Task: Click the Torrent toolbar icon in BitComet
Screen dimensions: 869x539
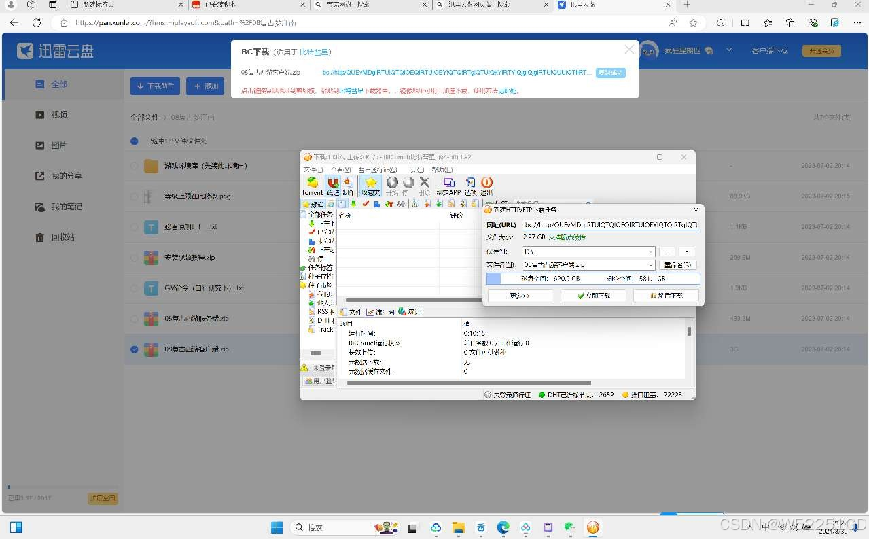Action: [313, 186]
